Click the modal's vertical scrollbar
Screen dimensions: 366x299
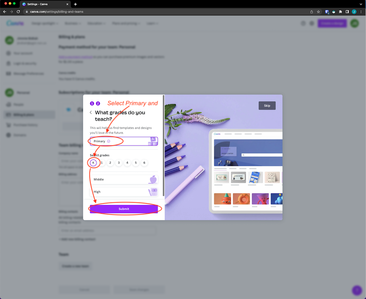click(x=164, y=146)
